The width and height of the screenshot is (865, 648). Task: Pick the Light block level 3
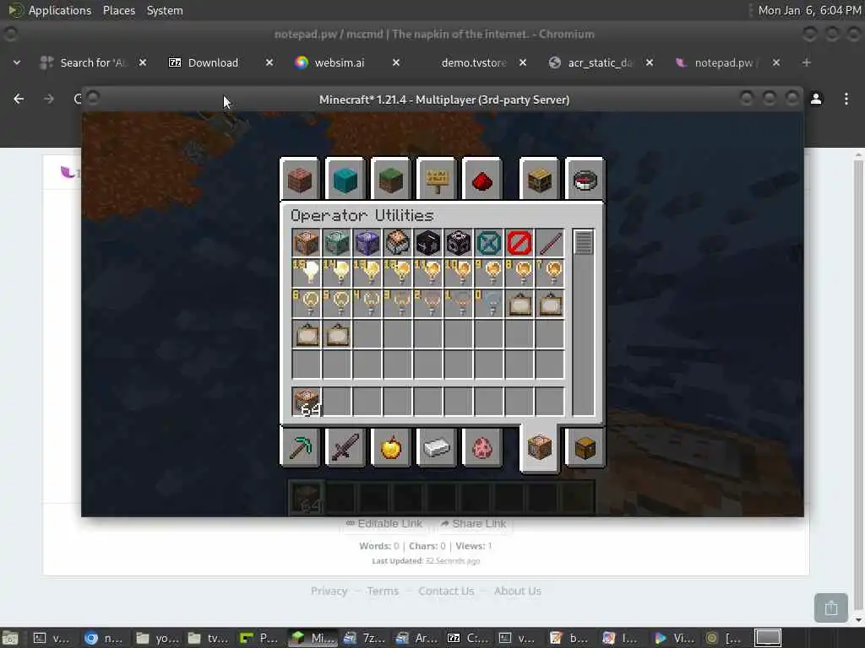pos(397,304)
